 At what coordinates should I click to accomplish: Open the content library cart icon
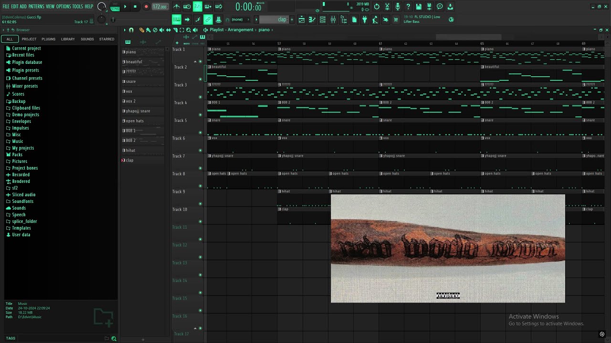[395, 20]
